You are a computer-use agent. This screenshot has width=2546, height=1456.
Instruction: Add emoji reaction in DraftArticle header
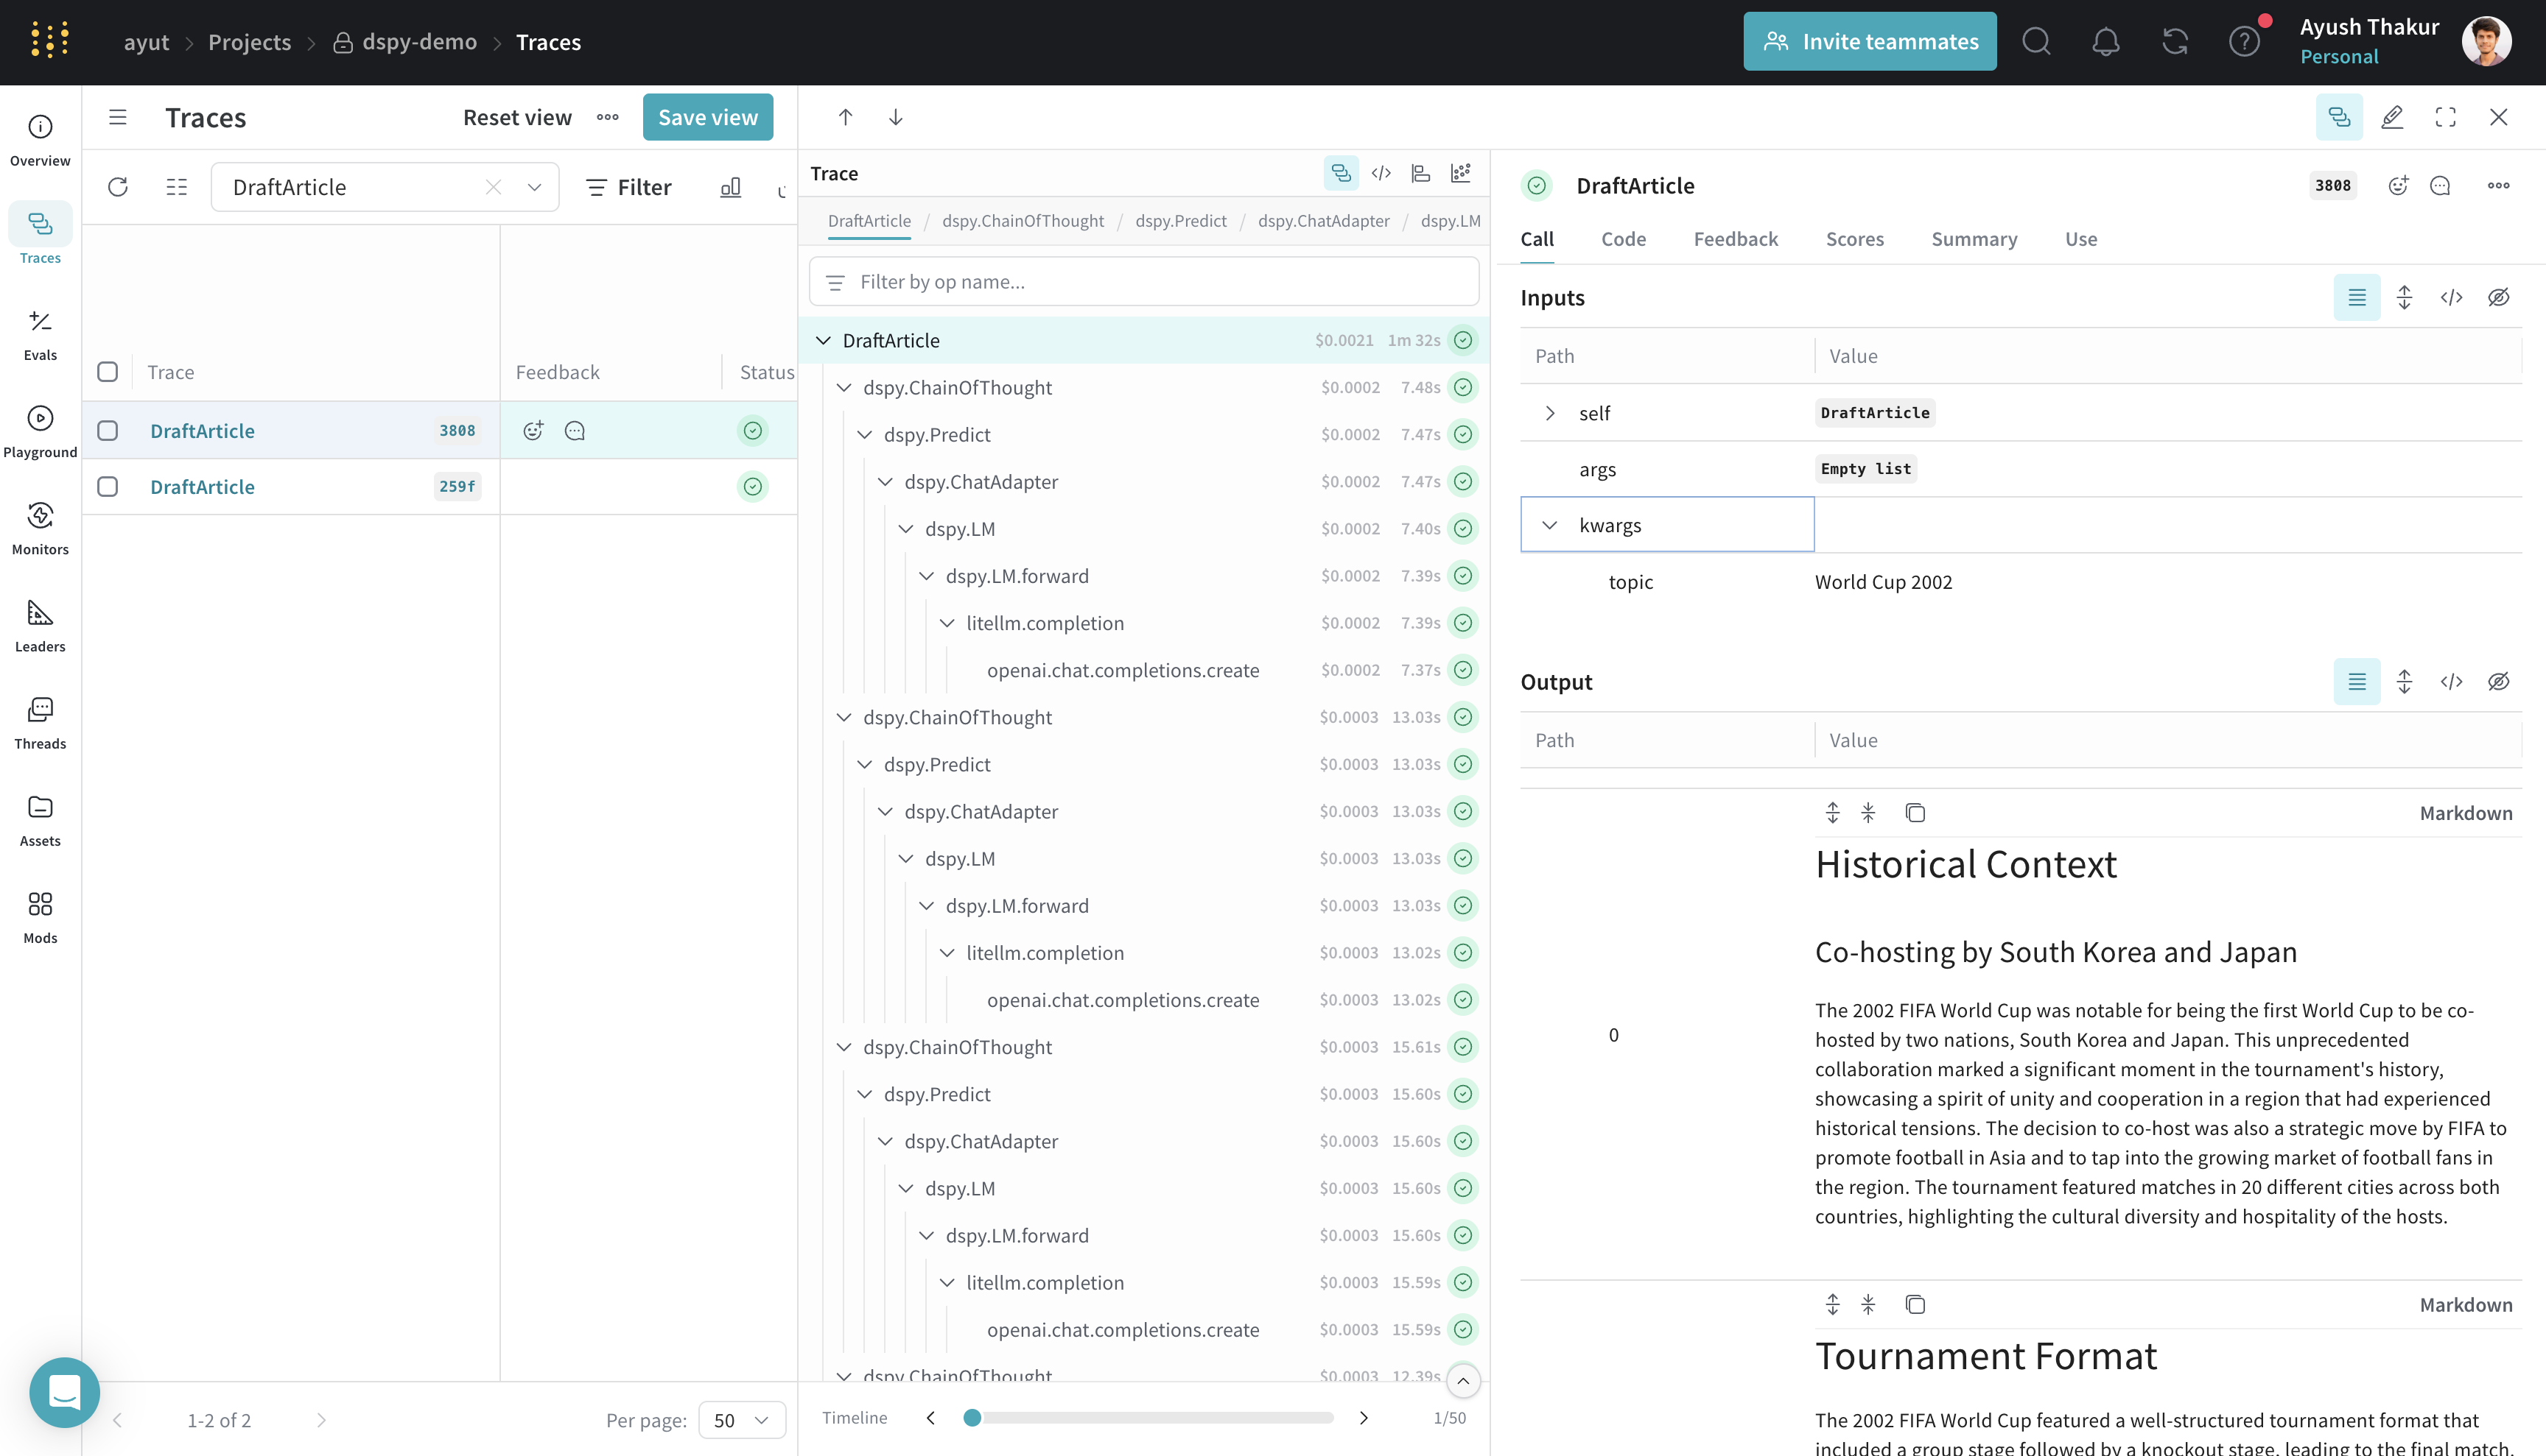coord(2398,185)
